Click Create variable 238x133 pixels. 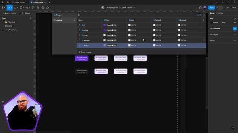pyautogui.click(x=85, y=52)
